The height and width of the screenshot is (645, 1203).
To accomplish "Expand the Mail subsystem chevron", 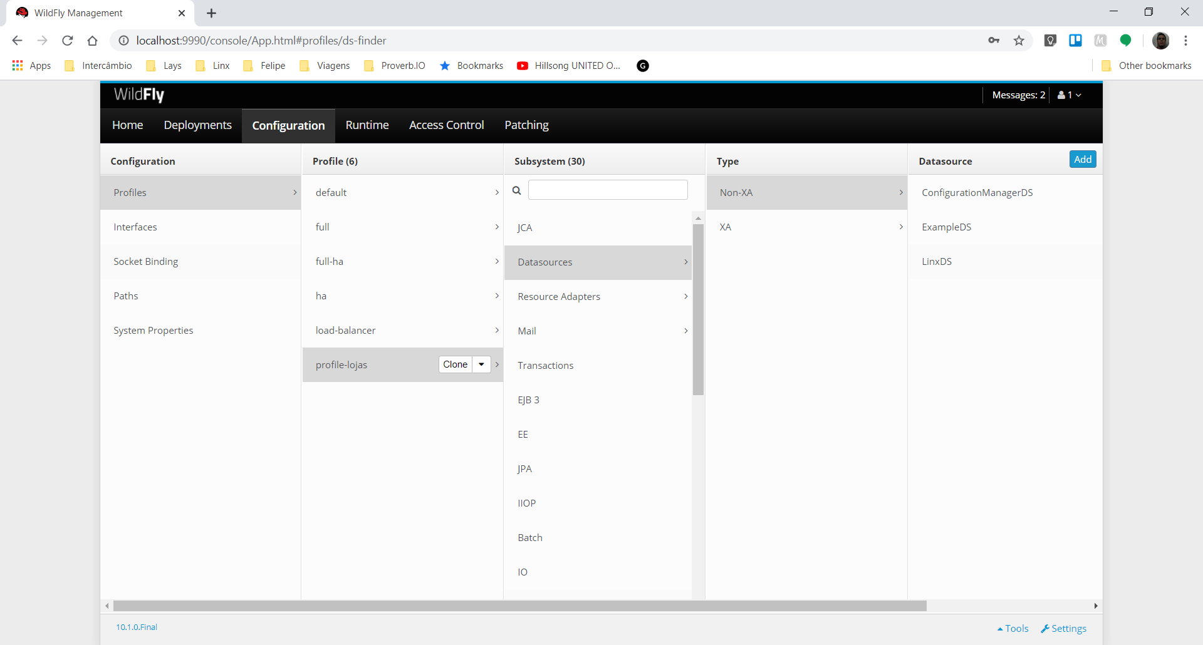I will [x=686, y=331].
